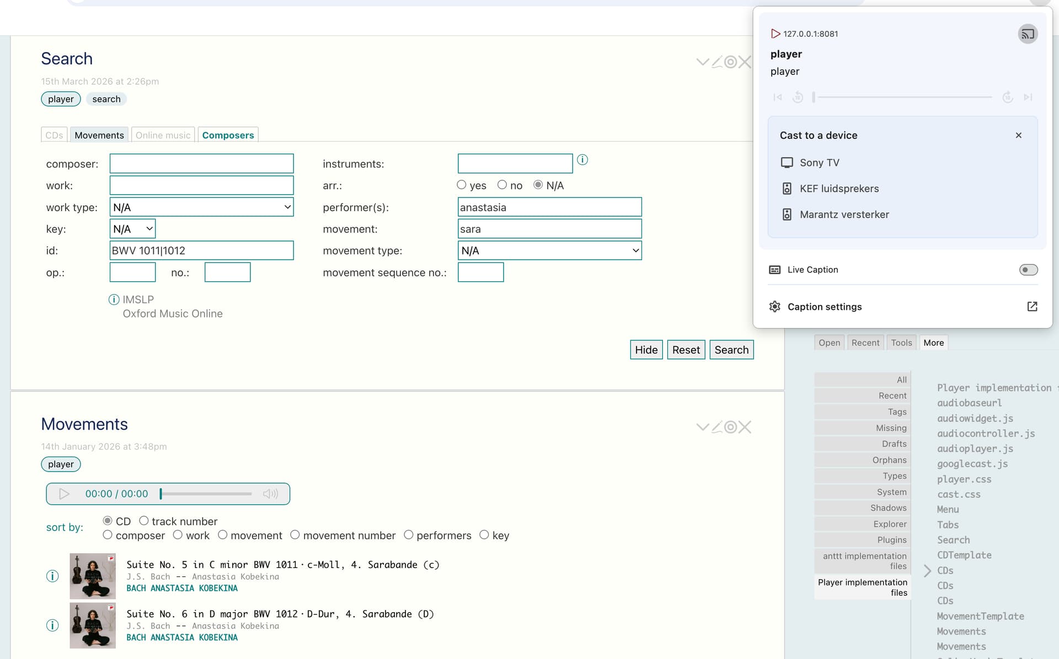Open info for Suite No. 5 Sarabande
The height and width of the screenshot is (659, 1059).
(x=52, y=576)
